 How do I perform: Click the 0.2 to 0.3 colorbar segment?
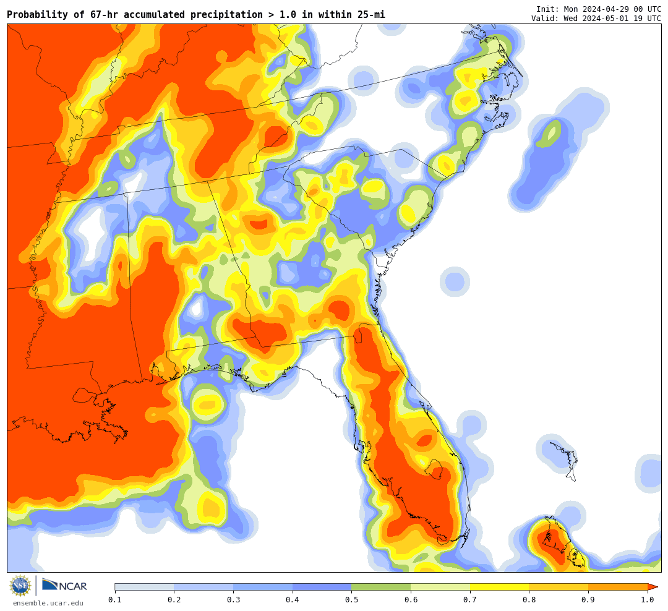coord(203,587)
